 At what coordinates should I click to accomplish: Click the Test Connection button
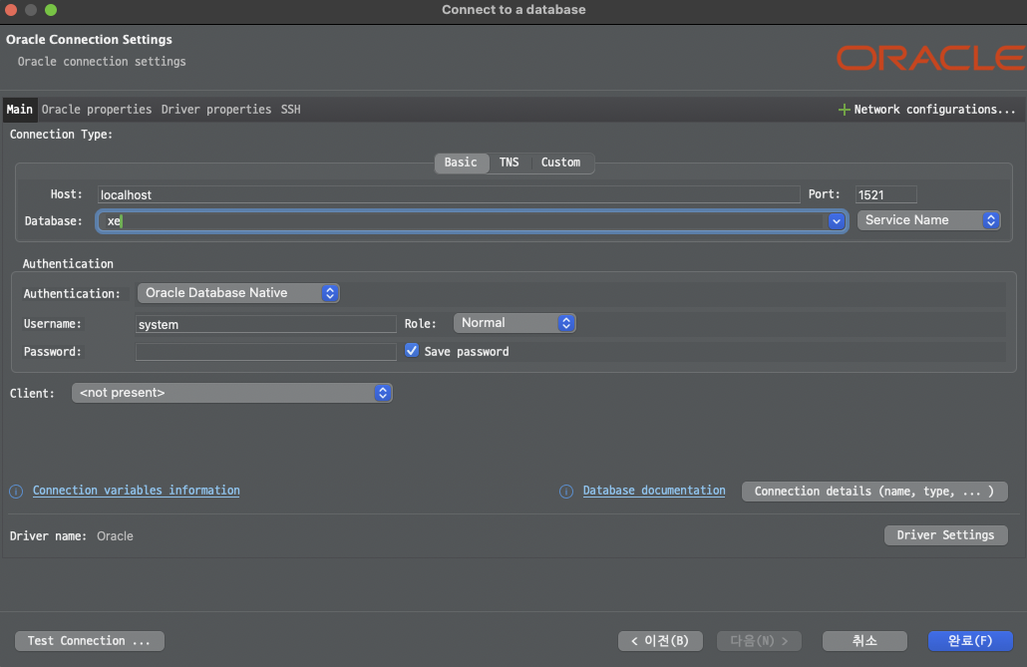90,641
